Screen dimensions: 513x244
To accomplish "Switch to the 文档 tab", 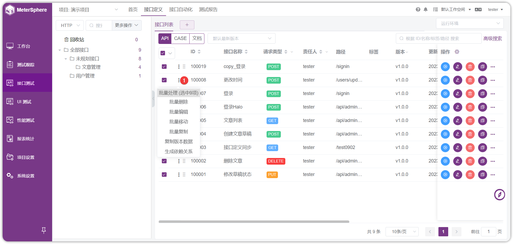I will click(197, 38).
